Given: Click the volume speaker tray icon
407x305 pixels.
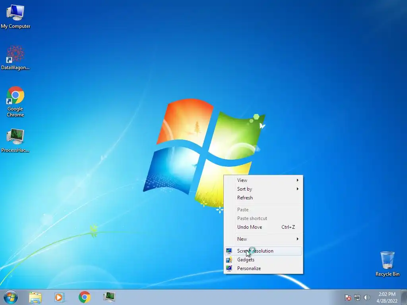Looking at the screenshot, I should click(367, 297).
